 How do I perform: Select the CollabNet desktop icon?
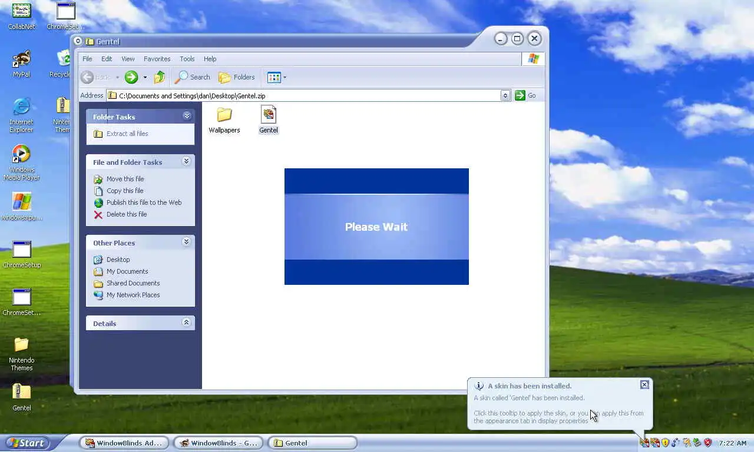21,16
